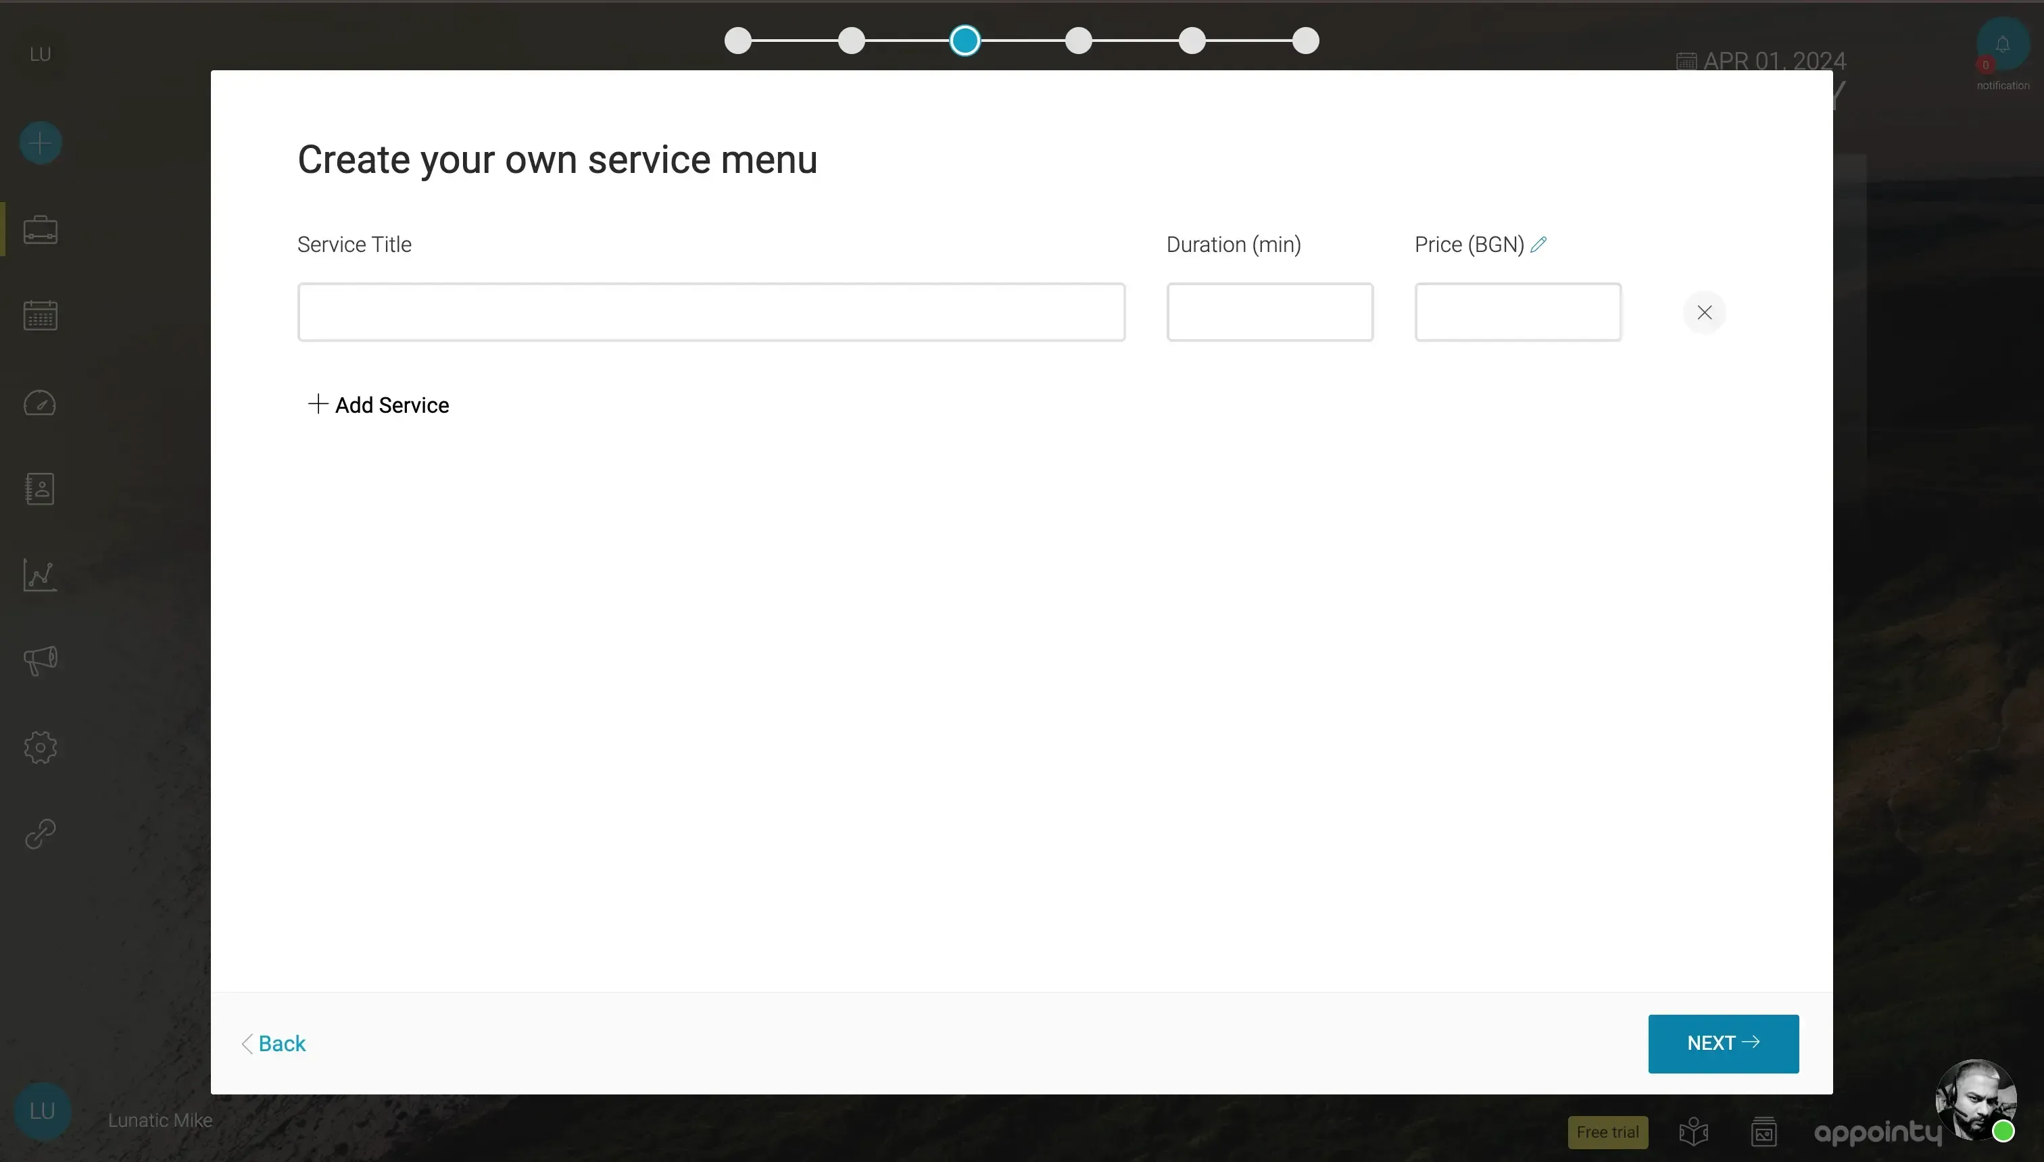
Task: Open the Services briefcase icon in sidebar
Action: pos(40,230)
